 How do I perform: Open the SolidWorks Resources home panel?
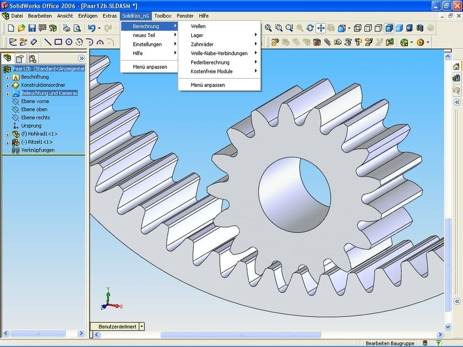click(456, 66)
